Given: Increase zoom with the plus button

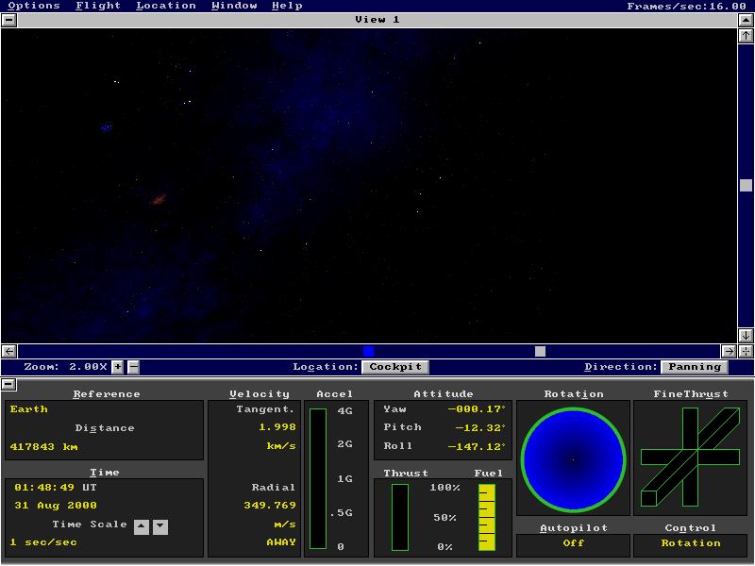Looking at the screenshot, I should click(117, 367).
